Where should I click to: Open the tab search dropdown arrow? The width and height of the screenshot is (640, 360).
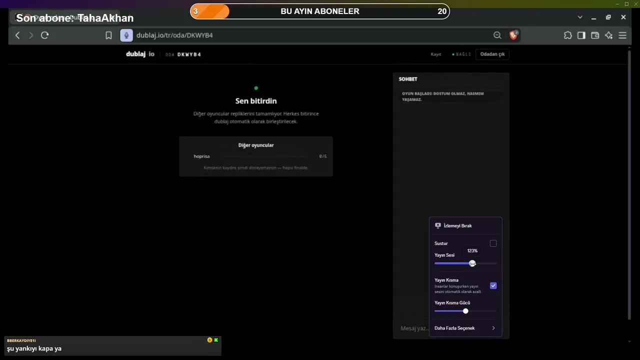(x=580, y=17)
